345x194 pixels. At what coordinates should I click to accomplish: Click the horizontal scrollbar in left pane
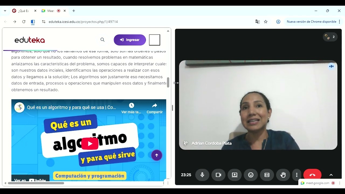(36, 183)
